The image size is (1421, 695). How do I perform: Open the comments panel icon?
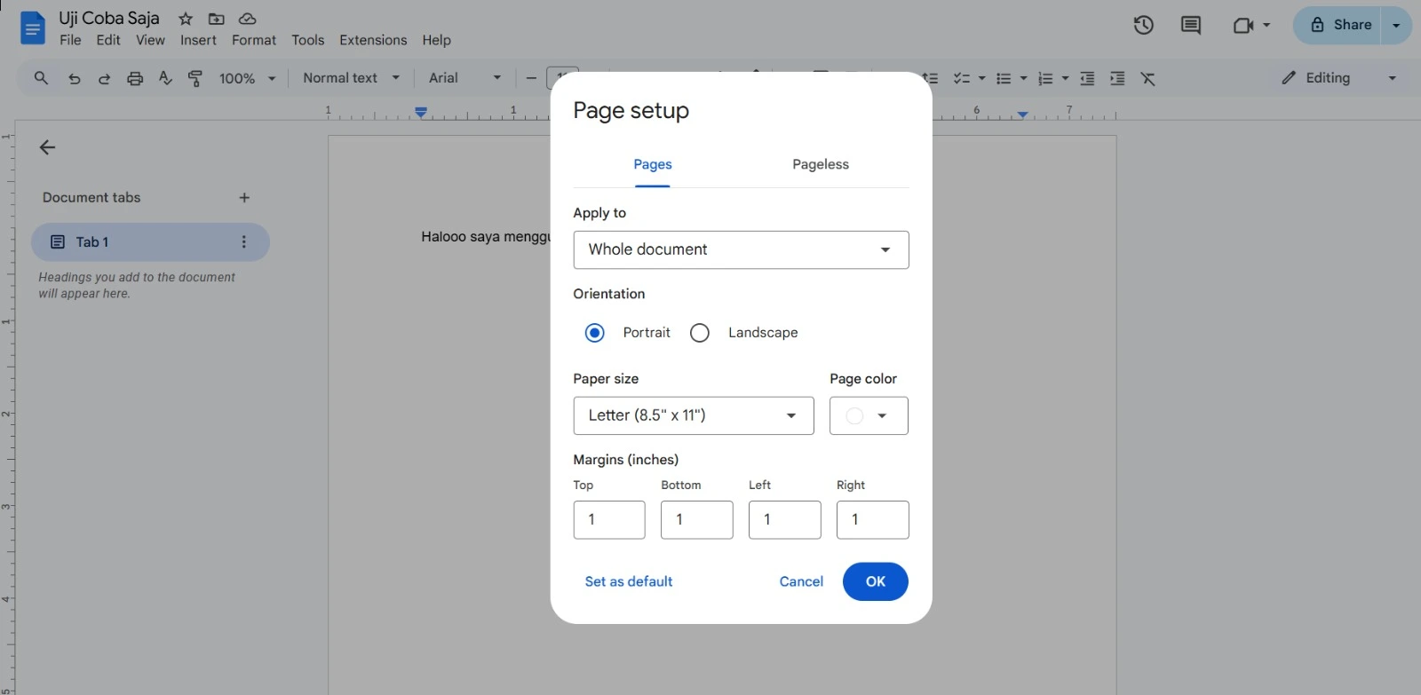(1190, 25)
